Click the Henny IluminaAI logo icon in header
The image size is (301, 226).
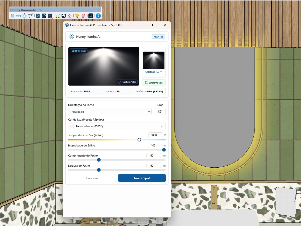point(71,36)
